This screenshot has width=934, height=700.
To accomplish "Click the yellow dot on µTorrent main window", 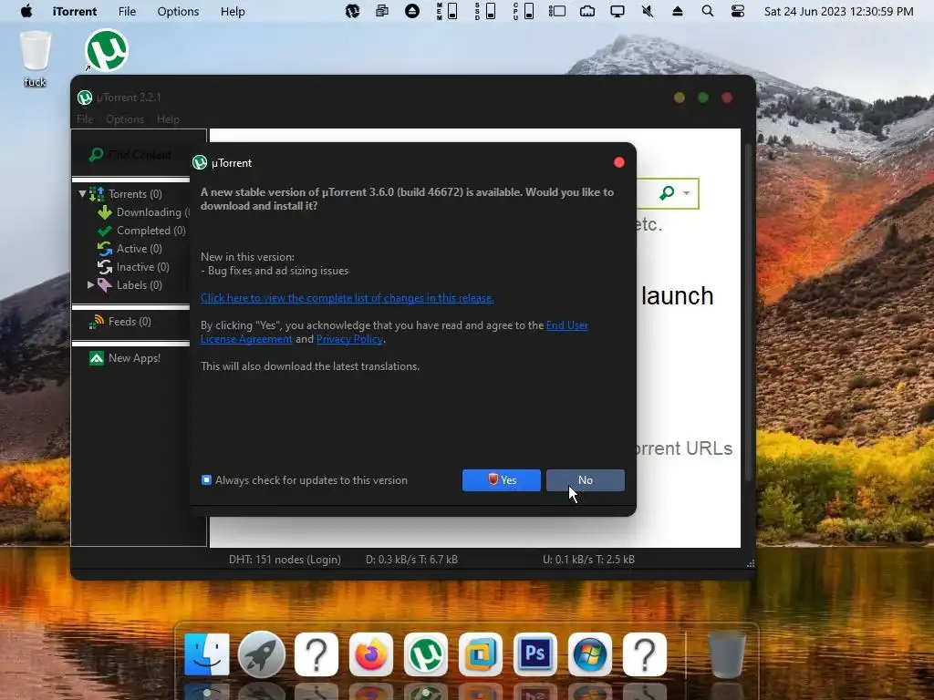I will [679, 98].
